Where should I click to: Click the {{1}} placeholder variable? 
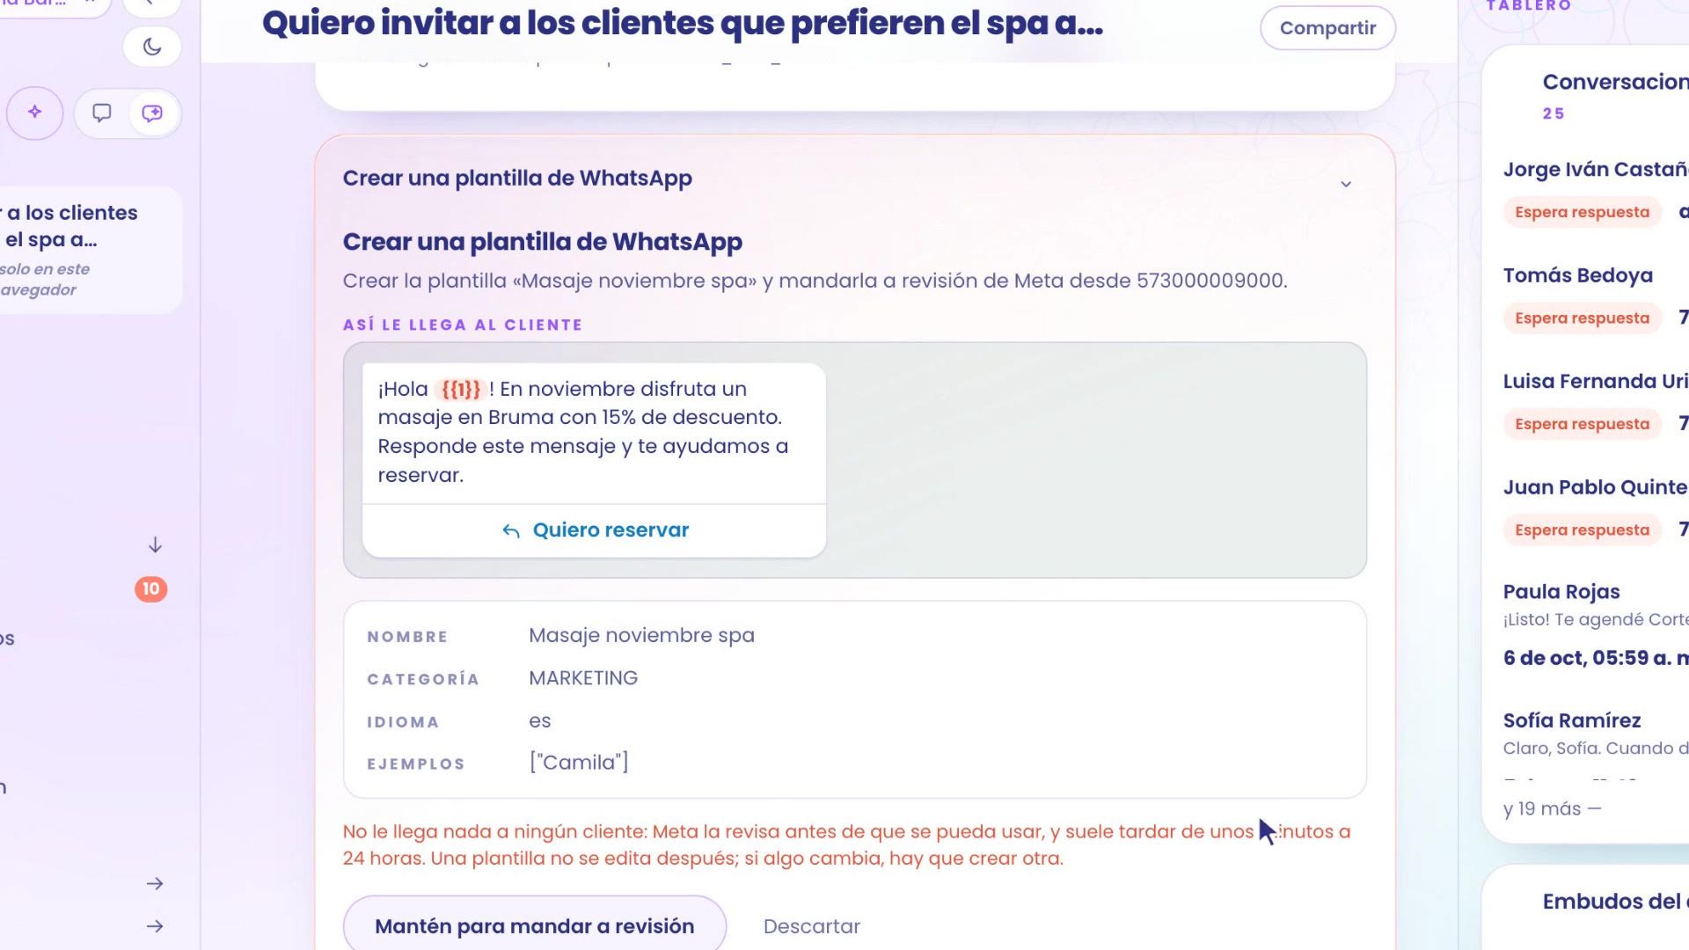pyautogui.click(x=461, y=389)
